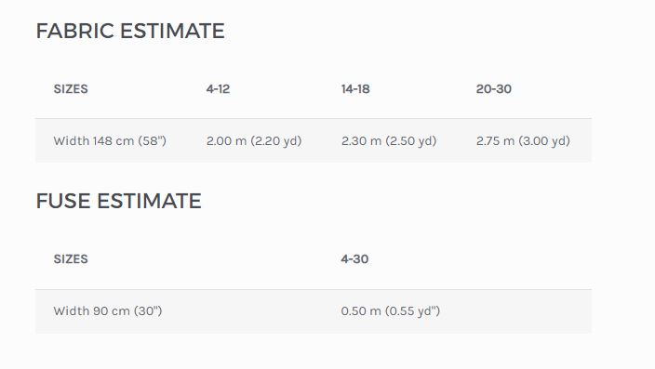Click the word ESTIMATE in the FUSE heading
Image resolution: width=655 pixels, height=369 pixels.
[149, 201]
